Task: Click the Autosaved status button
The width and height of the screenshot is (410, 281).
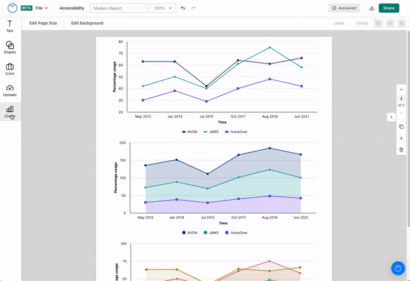Action: click(344, 8)
